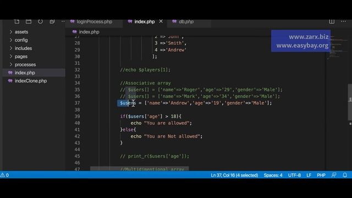Image resolution: width=352 pixels, height=198 pixels.
Task: Click line number 45 in gutter
Action: click(77, 156)
